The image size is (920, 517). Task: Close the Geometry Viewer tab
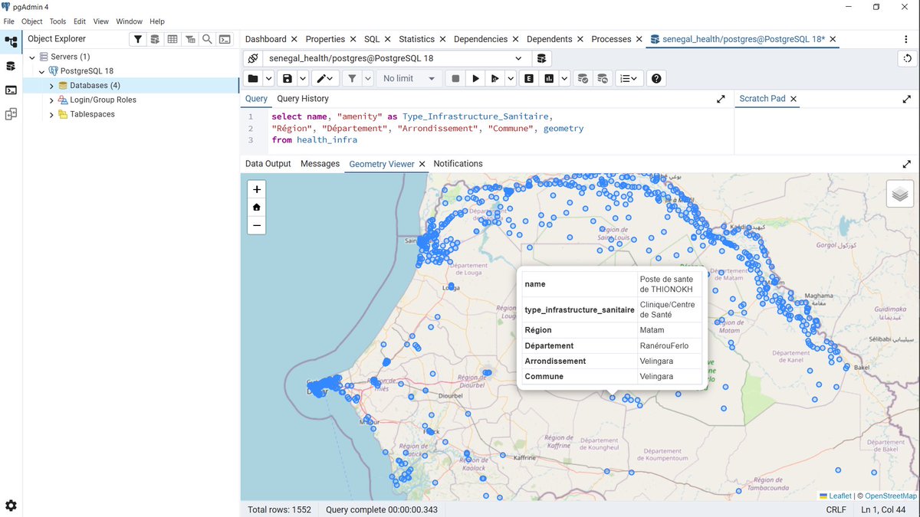[x=422, y=164]
